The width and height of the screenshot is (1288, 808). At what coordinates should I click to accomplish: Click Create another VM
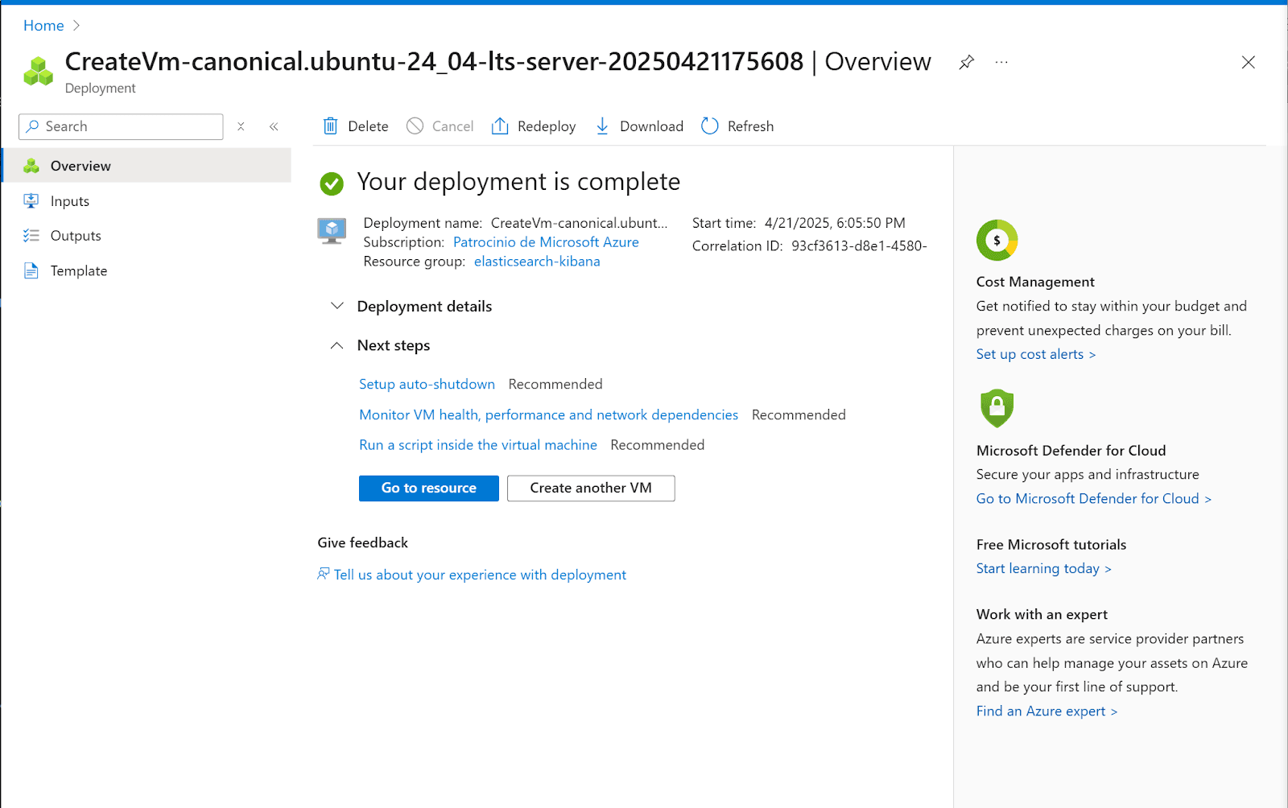click(590, 488)
